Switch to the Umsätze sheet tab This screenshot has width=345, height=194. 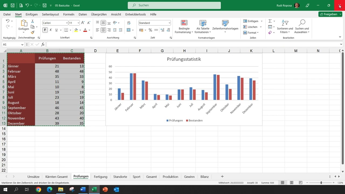33,177
